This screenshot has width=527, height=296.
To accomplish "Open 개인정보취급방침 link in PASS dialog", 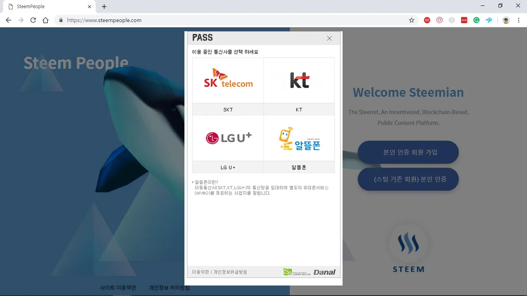I will pyautogui.click(x=230, y=272).
